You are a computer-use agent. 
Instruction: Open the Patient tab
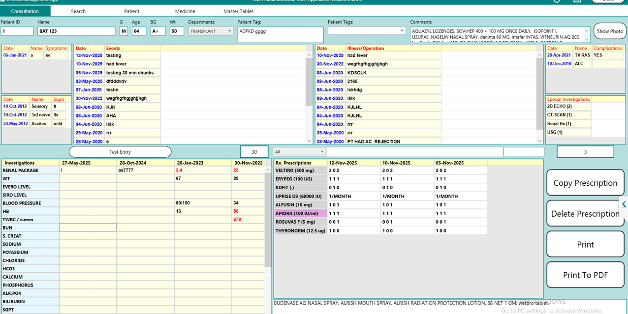point(131,11)
